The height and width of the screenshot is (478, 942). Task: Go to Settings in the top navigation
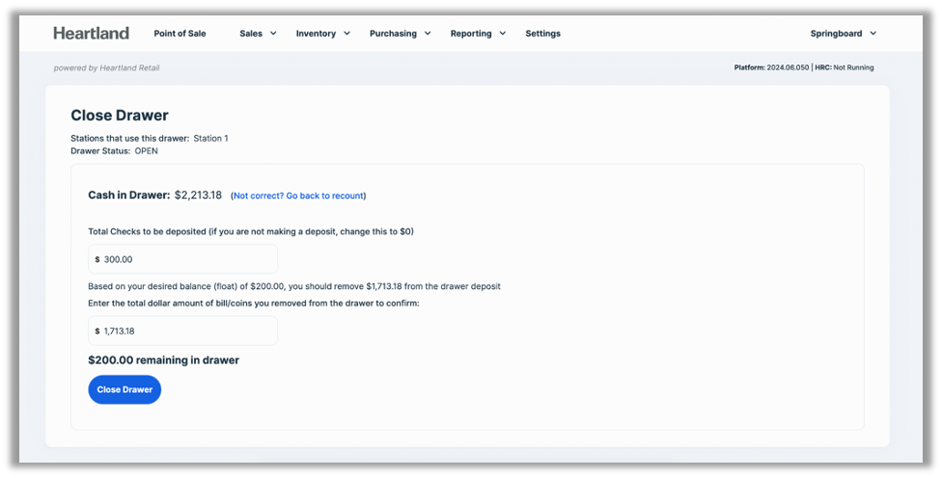pos(542,34)
